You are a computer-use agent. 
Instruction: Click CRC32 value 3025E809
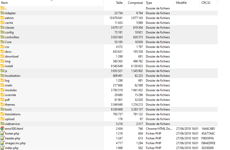[x=208, y=148]
